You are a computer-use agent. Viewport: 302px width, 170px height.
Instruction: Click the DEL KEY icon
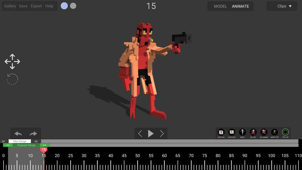[x=253, y=133]
